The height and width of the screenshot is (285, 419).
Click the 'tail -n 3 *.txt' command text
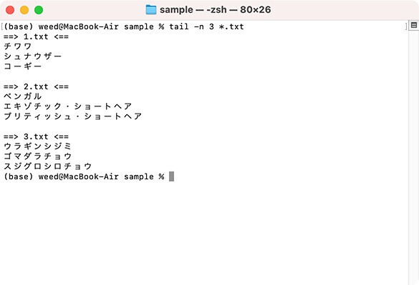point(206,26)
